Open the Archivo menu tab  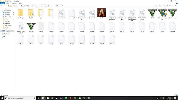tap(3, 3)
